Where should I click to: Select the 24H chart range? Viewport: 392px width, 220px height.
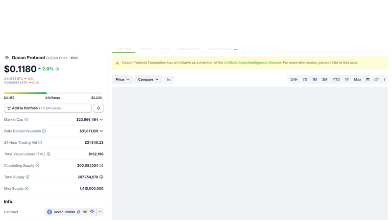294,79
